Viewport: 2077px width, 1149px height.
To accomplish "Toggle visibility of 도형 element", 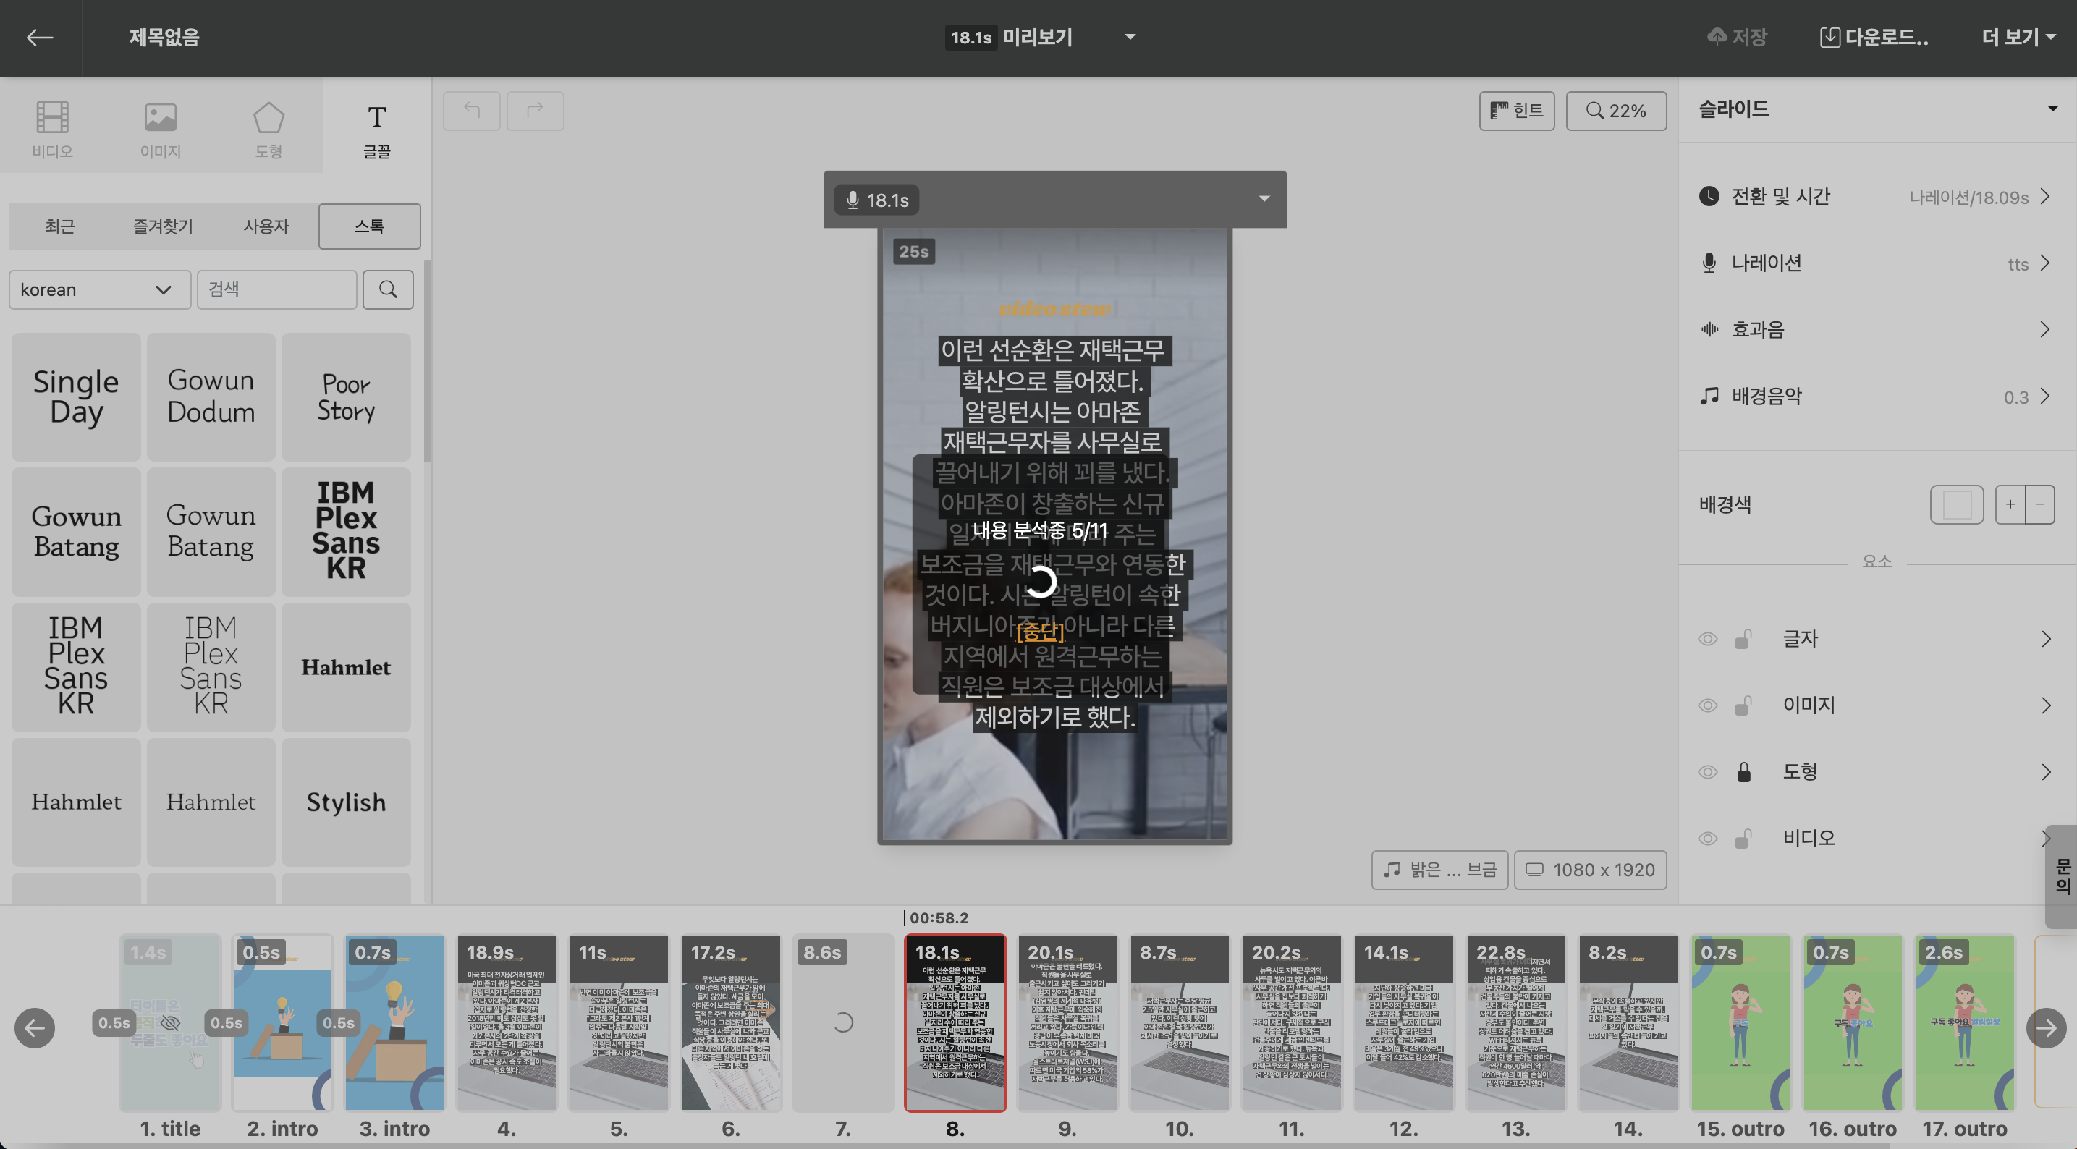I will [1708, 773].
